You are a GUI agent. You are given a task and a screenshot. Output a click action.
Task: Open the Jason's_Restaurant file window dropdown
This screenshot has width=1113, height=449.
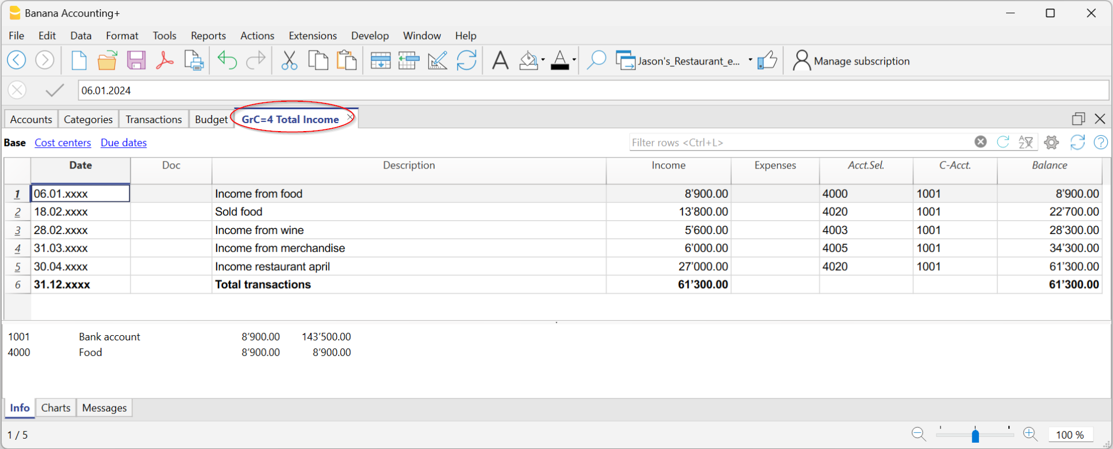[750, 60]
